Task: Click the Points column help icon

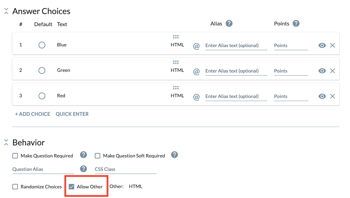Action: 296,24
